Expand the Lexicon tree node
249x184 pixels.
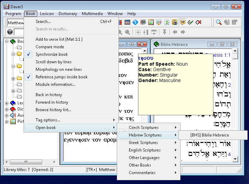(7, 103)
